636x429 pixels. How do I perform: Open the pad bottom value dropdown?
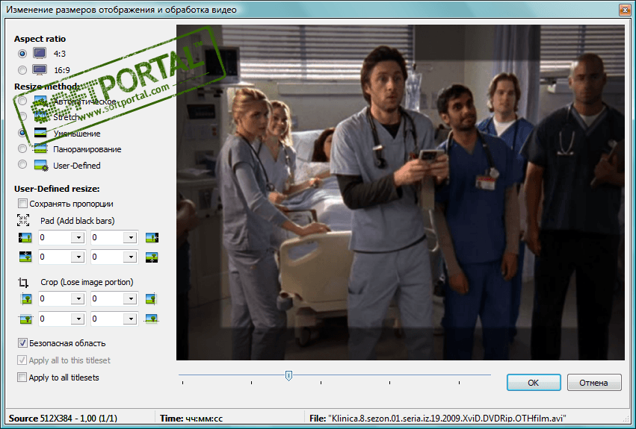[130, 257]
